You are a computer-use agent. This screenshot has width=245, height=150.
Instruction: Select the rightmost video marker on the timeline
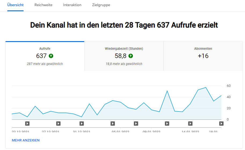point(221,124)
